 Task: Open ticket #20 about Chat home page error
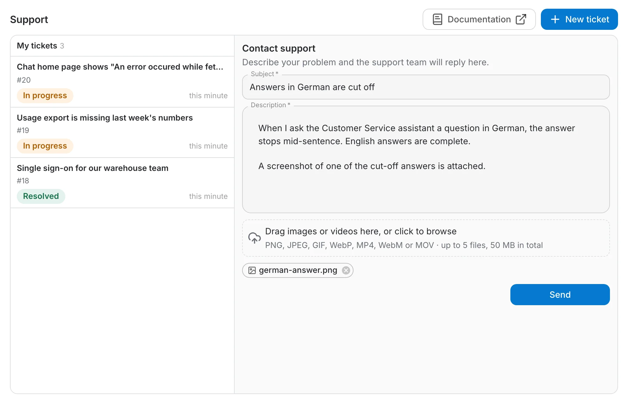point(122,82)
